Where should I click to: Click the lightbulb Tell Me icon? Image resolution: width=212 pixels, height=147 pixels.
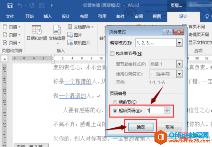pyautogui.click(x=207, y=17)
